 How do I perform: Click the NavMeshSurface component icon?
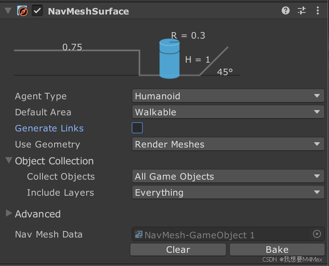pos(22,11)
